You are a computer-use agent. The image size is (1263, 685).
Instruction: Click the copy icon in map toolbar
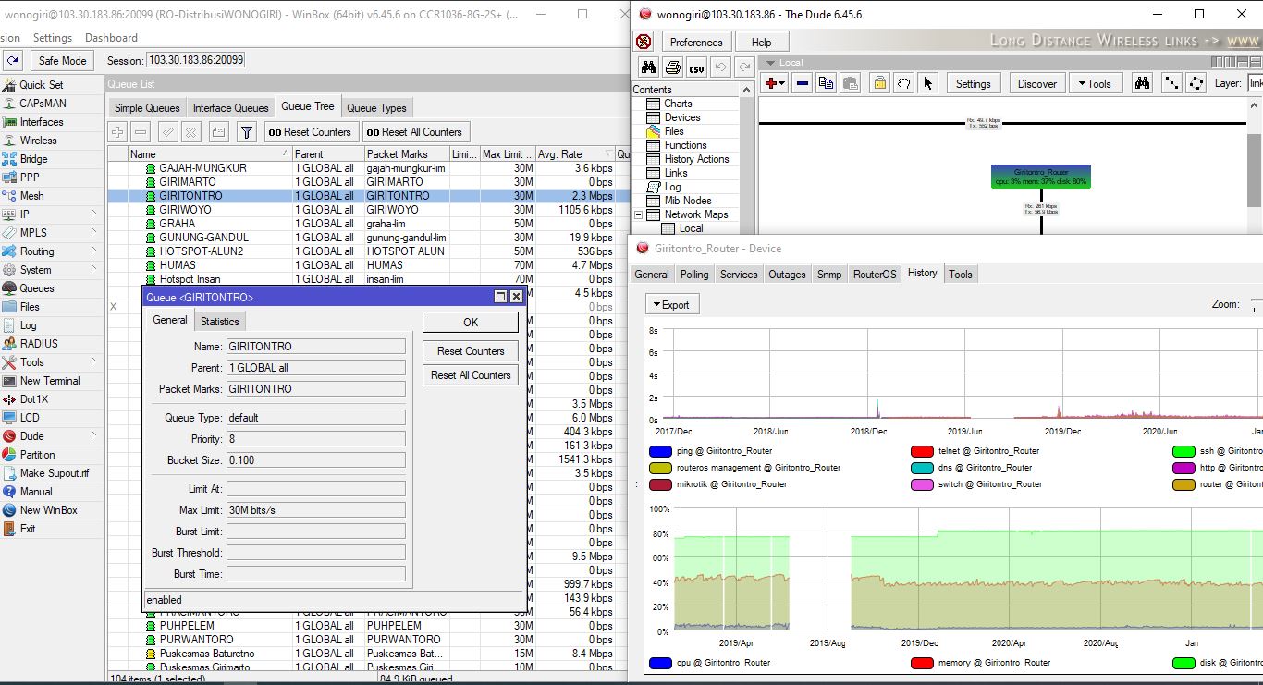tap(826, 83)
